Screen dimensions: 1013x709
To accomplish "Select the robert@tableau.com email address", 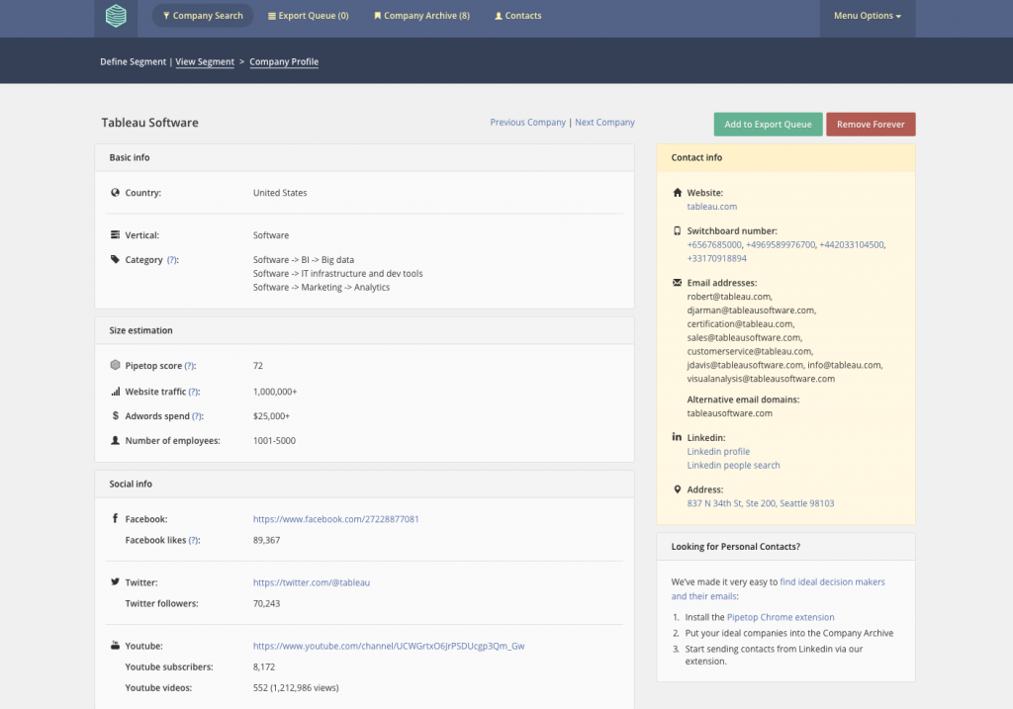I will click(x=729, y=297).
